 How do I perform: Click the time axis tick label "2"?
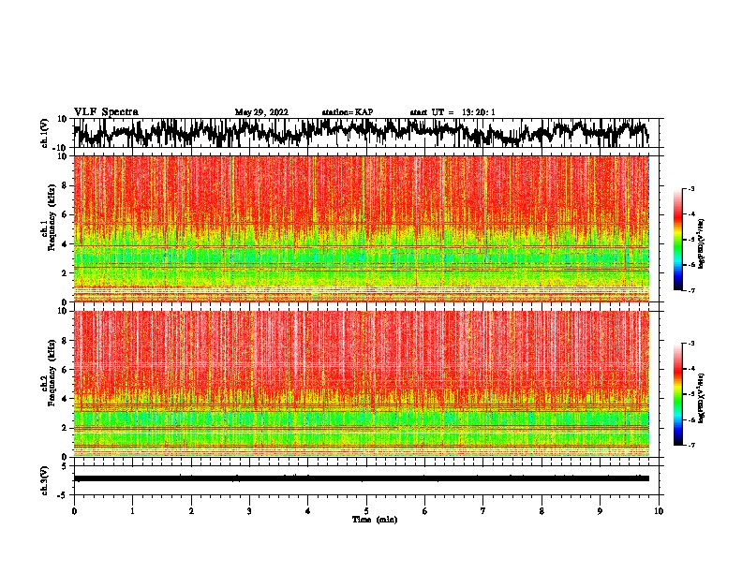(191, 511)
